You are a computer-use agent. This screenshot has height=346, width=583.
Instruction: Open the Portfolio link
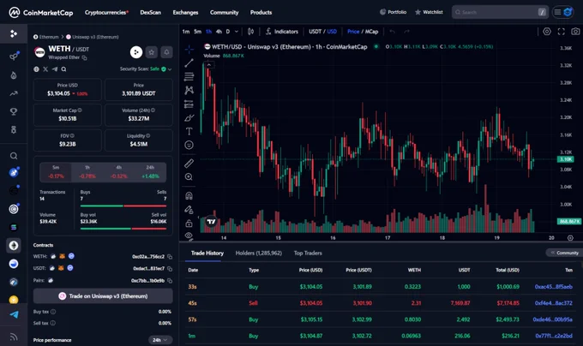pyautogui.click(x=393, y=12)
